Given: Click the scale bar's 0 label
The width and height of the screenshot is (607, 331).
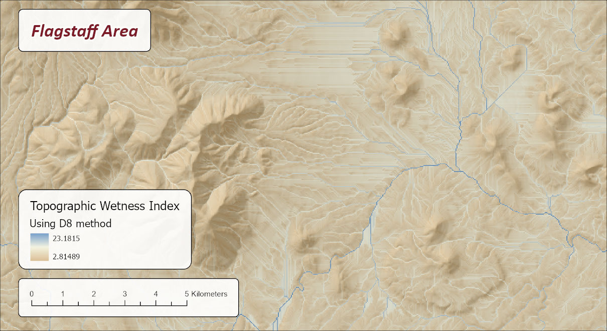Looking at the screenshot, I should (x=32, y=294).
